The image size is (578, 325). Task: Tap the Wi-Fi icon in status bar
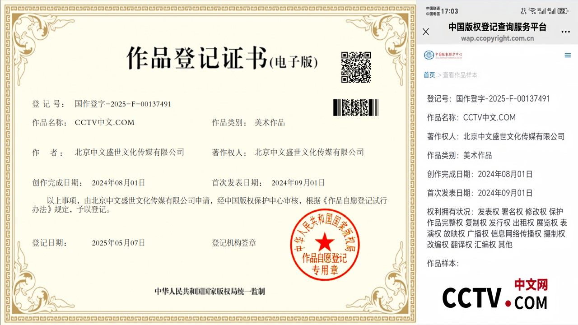pos(532,11)
